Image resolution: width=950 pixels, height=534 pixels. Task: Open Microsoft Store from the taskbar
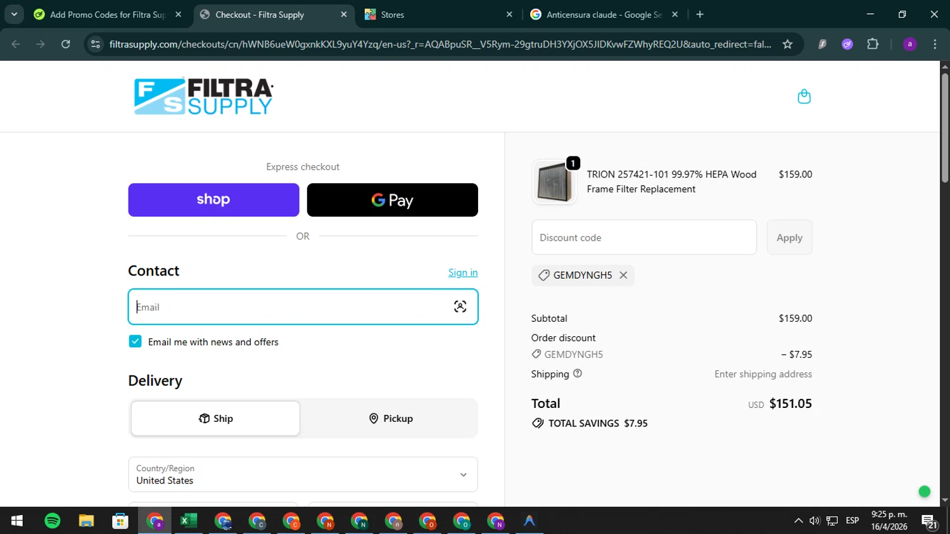point(120,521)
